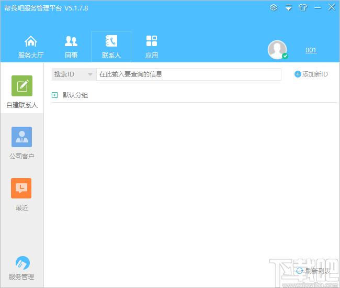The image size is (340, 288).
Task: Open settings gear icon in title bar
Action: (x=274, y=8)
